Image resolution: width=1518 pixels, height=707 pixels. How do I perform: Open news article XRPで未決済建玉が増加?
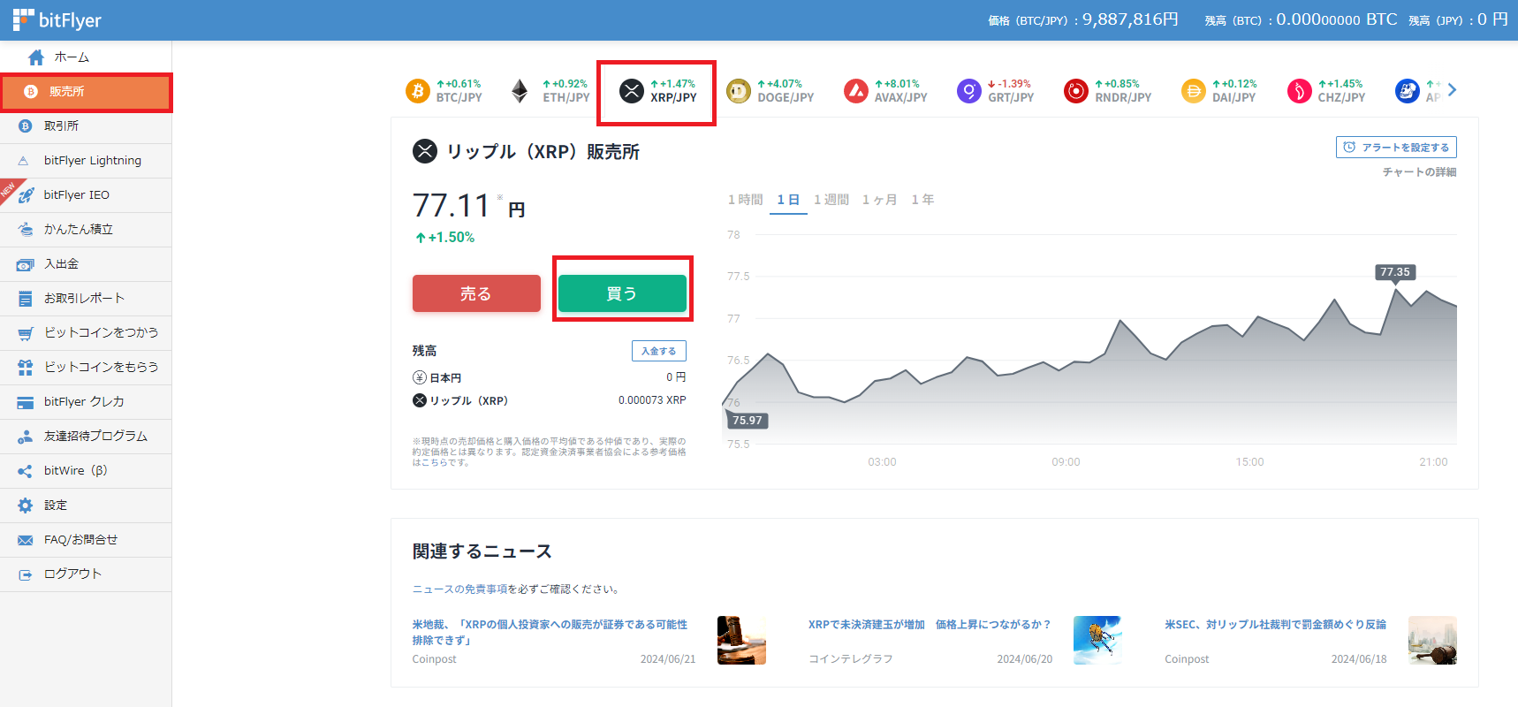point(930,625)
